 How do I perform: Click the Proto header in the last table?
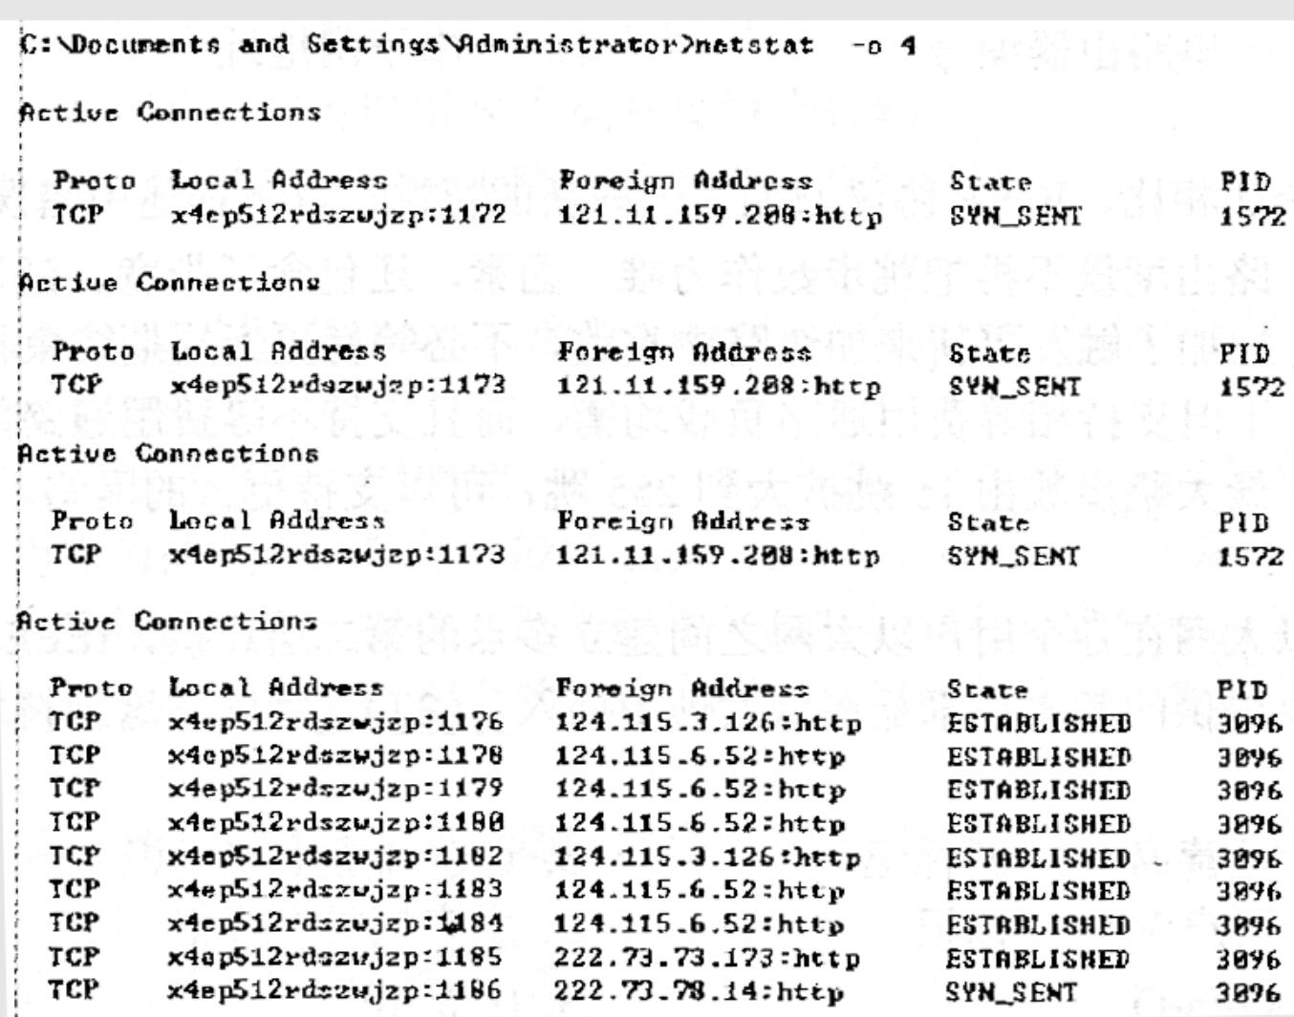point(91,688)
